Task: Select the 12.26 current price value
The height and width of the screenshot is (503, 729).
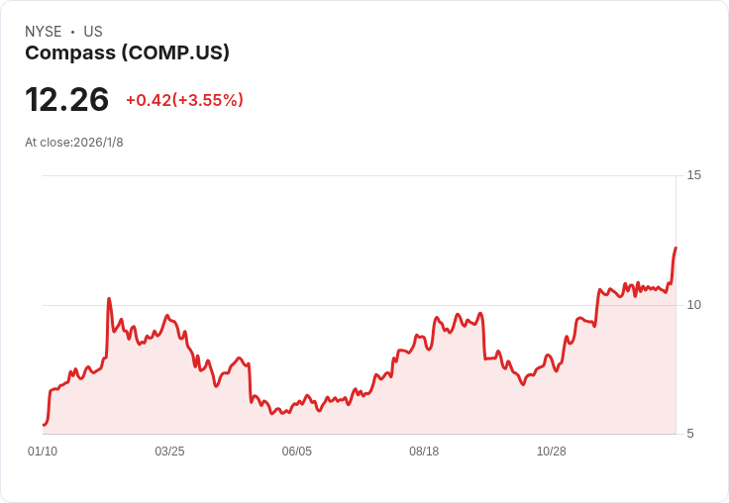Action: point(67,99)
